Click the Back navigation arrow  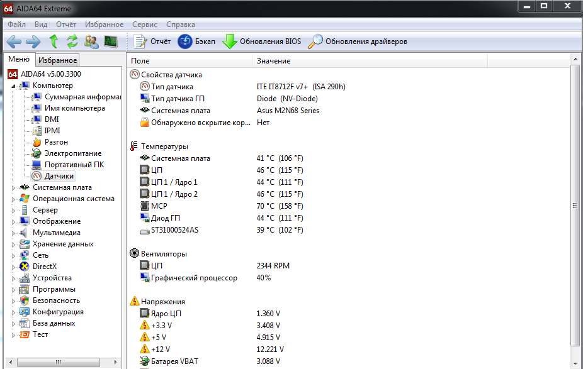pyautogui.click(x=14, y=42)
